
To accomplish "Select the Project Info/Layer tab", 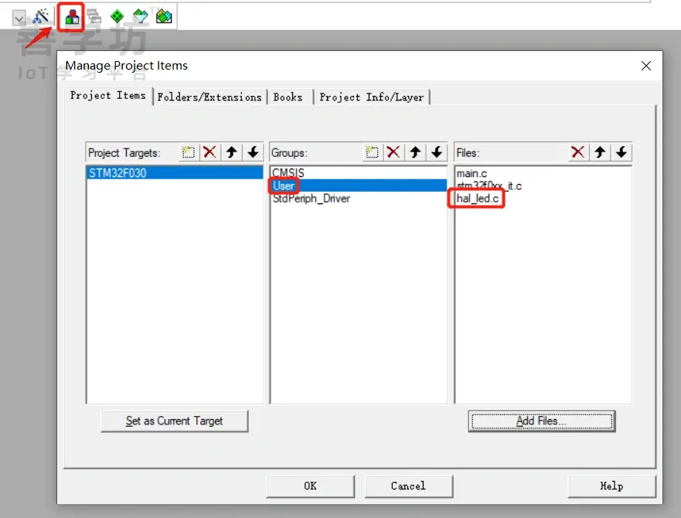I will pos(373,97).
